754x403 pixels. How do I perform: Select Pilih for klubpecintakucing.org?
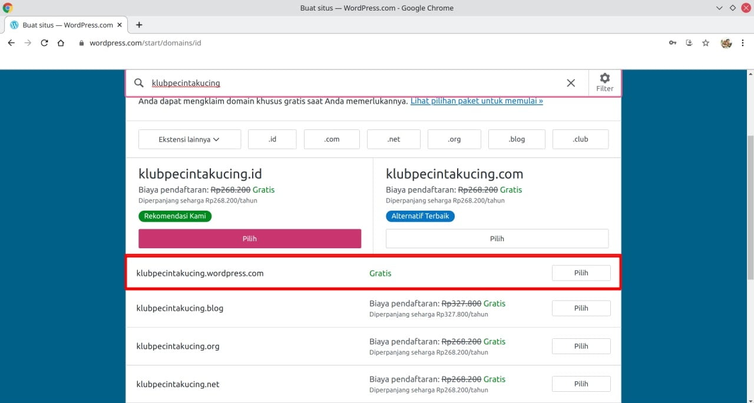pyautogui.click(x=581, y=346)
